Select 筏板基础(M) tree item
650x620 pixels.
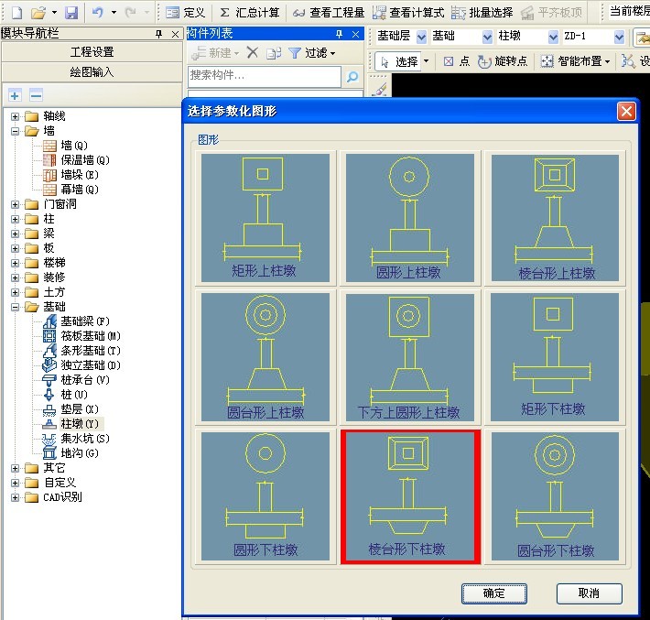click(x=81, y=336)
